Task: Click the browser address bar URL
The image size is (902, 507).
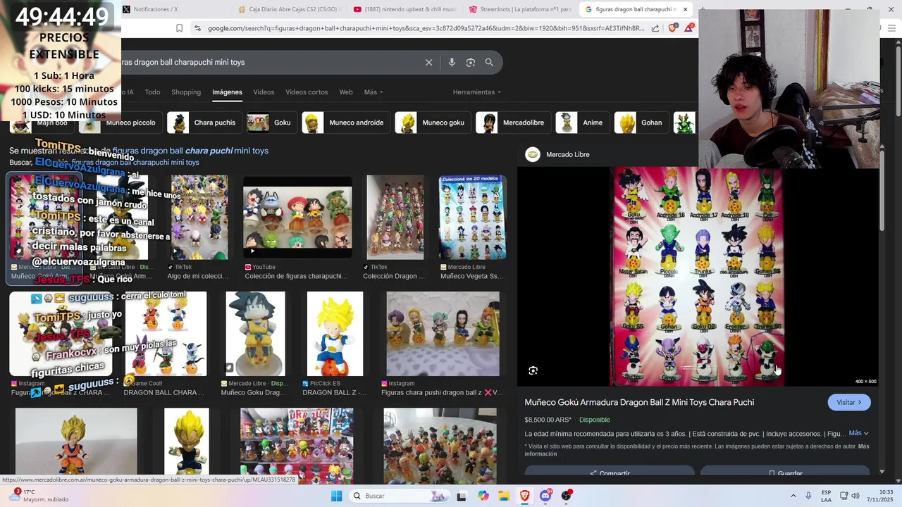Action: [426, 28]
